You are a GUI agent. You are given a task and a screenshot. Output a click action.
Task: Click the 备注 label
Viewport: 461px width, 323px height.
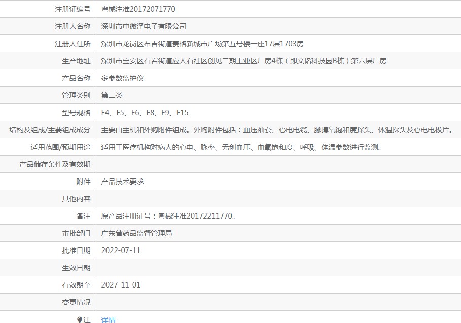pyautogui.click(x=83, y=216)
